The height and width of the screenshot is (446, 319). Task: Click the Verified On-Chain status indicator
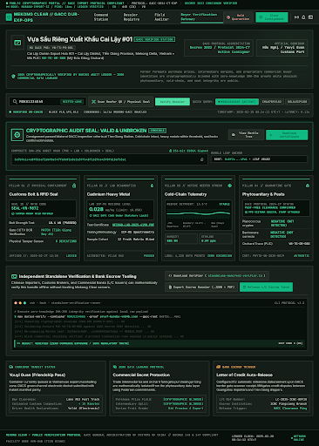(x=26, y=111)
